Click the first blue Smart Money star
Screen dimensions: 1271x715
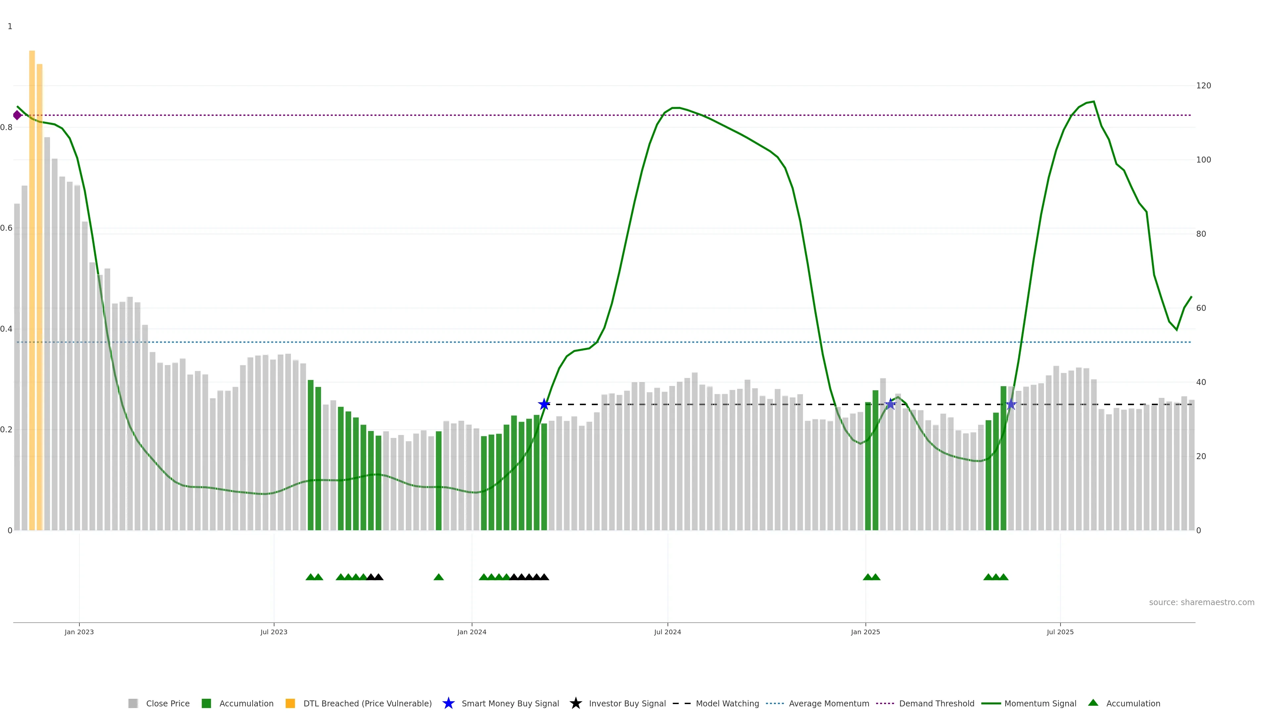(544, 405)
